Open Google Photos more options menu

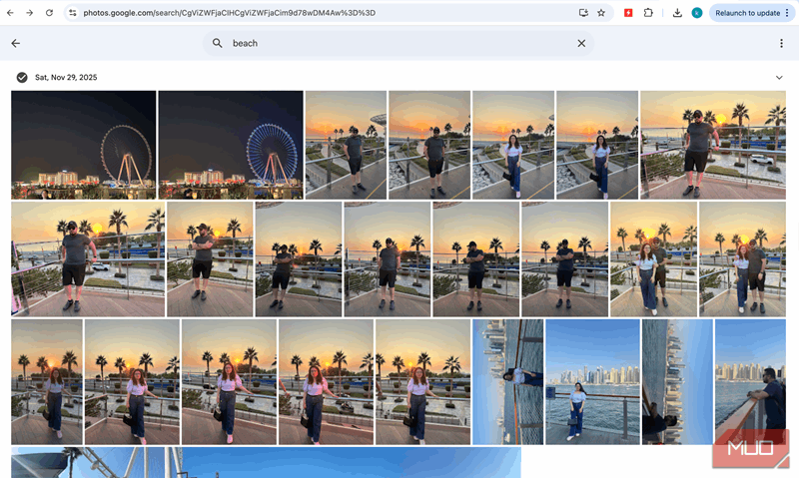click(x=781, y=43)
